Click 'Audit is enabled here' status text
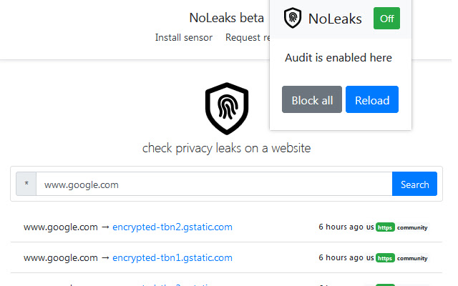Viewport: 458px width, 286px height. coord(338,57)
